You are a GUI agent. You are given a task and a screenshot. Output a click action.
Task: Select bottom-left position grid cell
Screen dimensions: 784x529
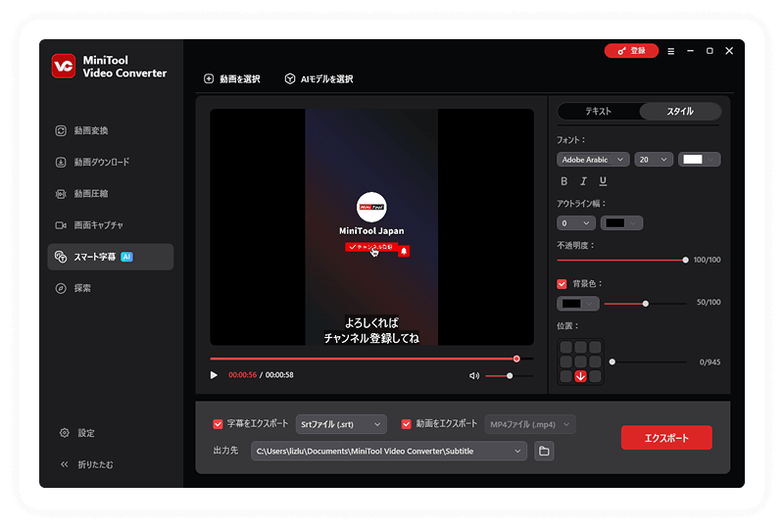[x=566, y=376]
